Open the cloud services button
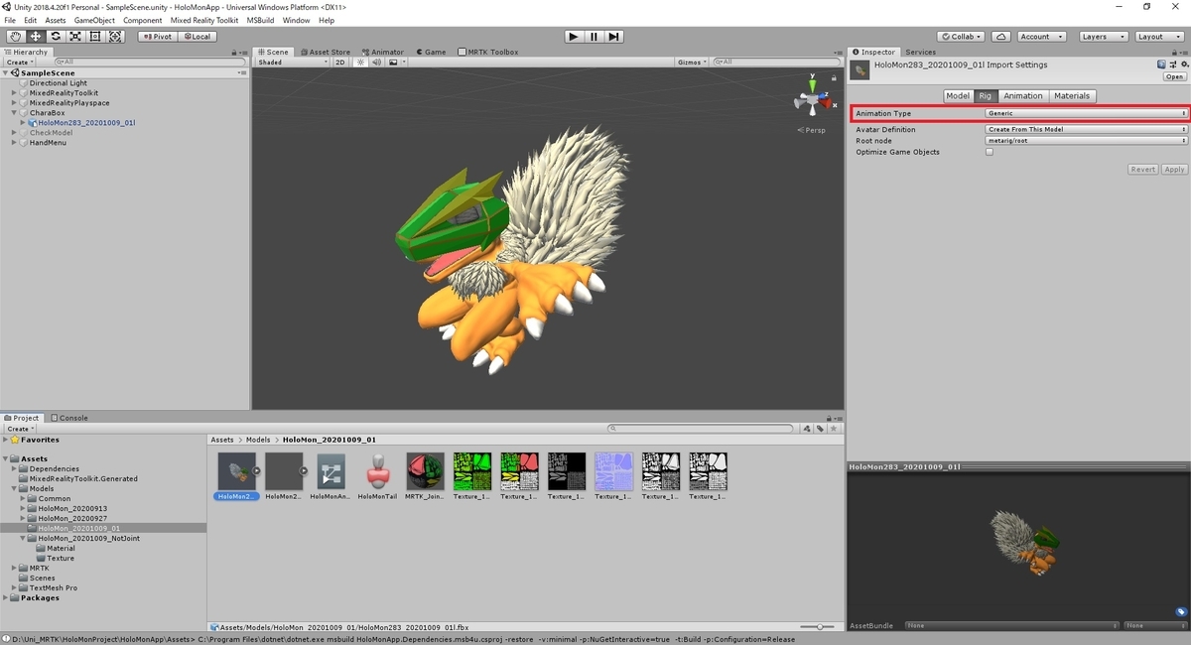The width and height of the screenshot is (1191, 645). coord(1001,37)
